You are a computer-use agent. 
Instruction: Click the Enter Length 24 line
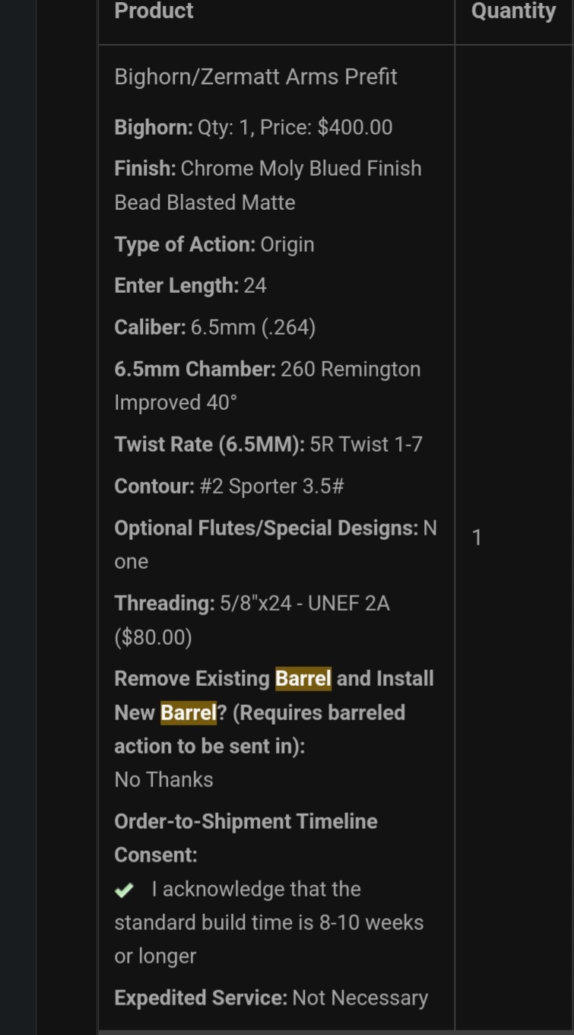pyautogui.click(x=190, y=286)
